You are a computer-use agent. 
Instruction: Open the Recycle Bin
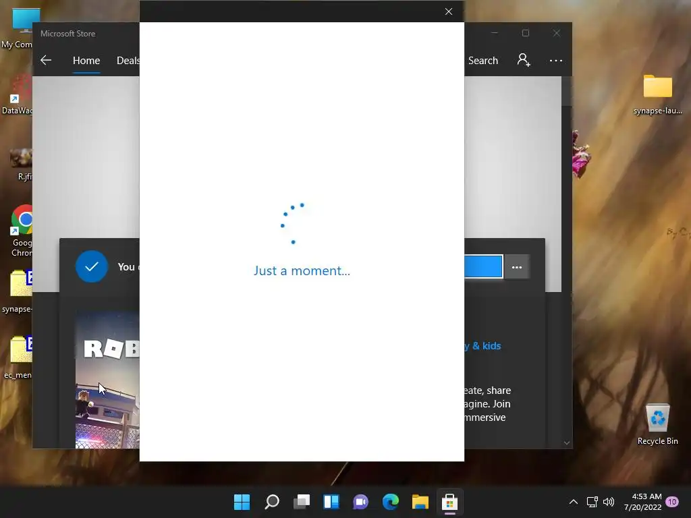click(657, 424)
